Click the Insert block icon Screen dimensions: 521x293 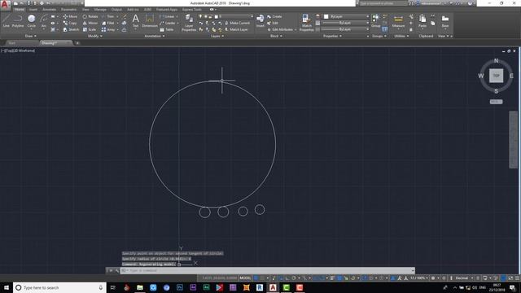(260, 20)
